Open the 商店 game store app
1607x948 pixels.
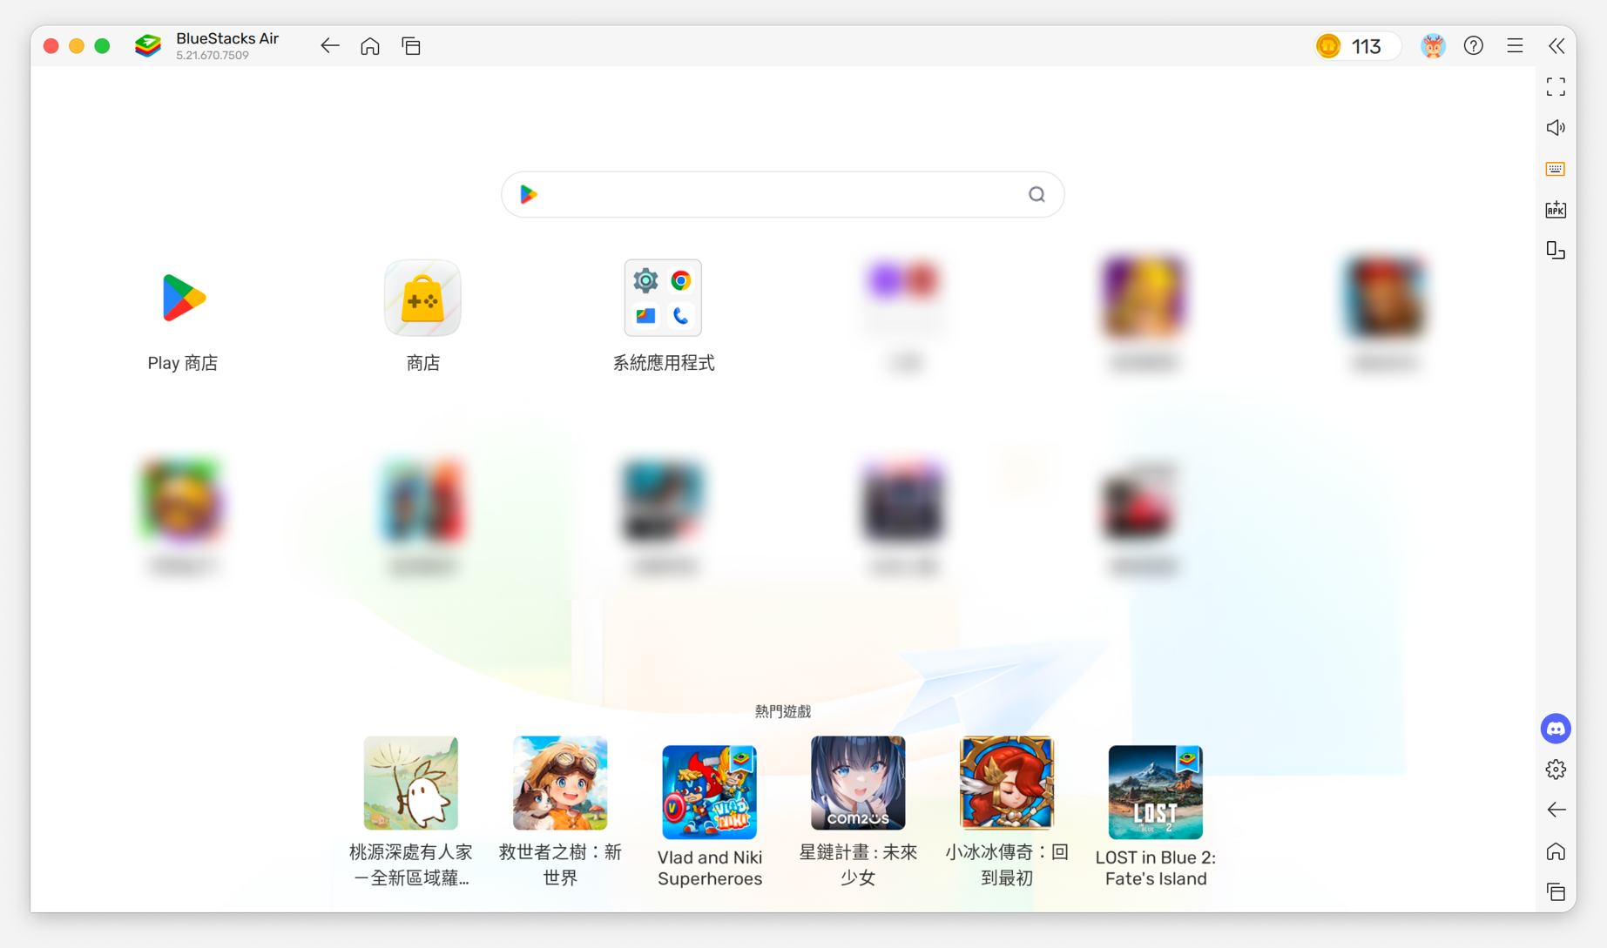(x=422, y=317)
